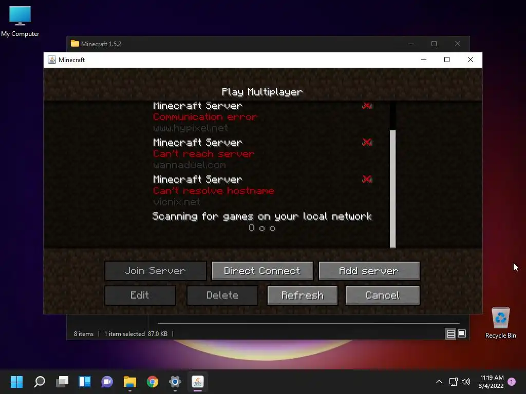Open Task View on taskbar
This screenshot has height=394, width=526.
(x=62, y=382)
